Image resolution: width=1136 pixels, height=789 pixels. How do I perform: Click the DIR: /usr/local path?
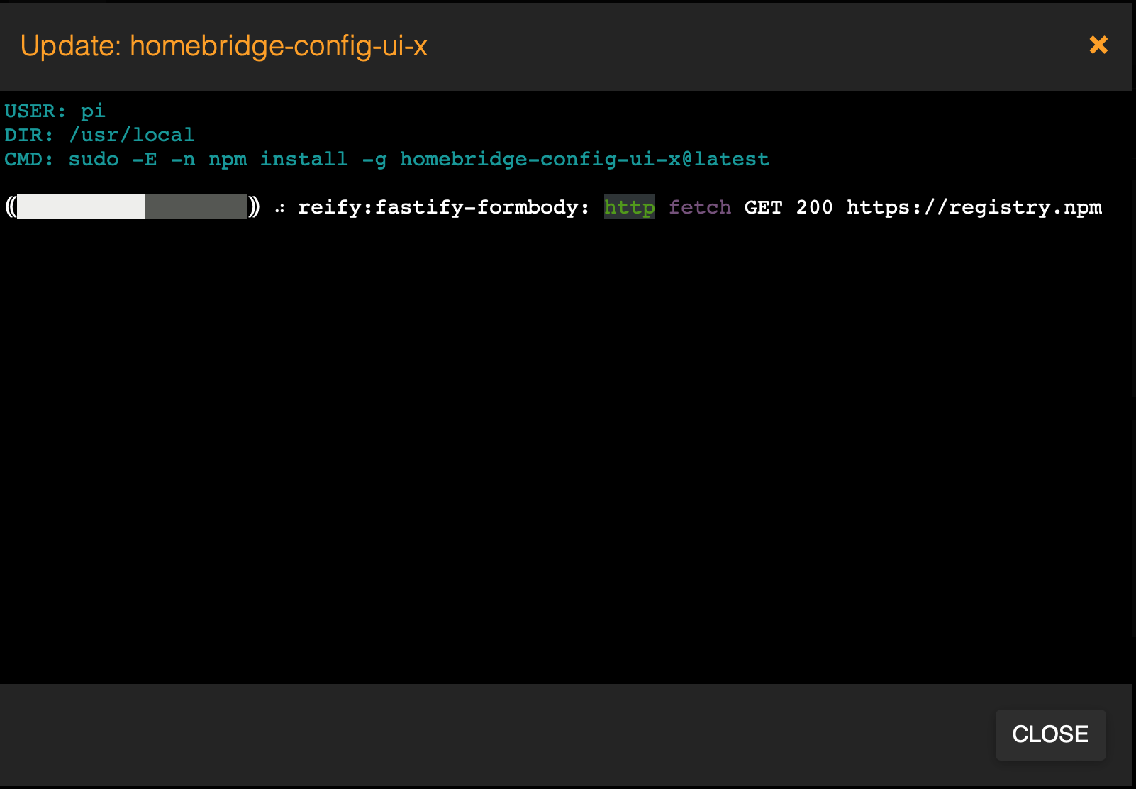[x=99, y=134]
